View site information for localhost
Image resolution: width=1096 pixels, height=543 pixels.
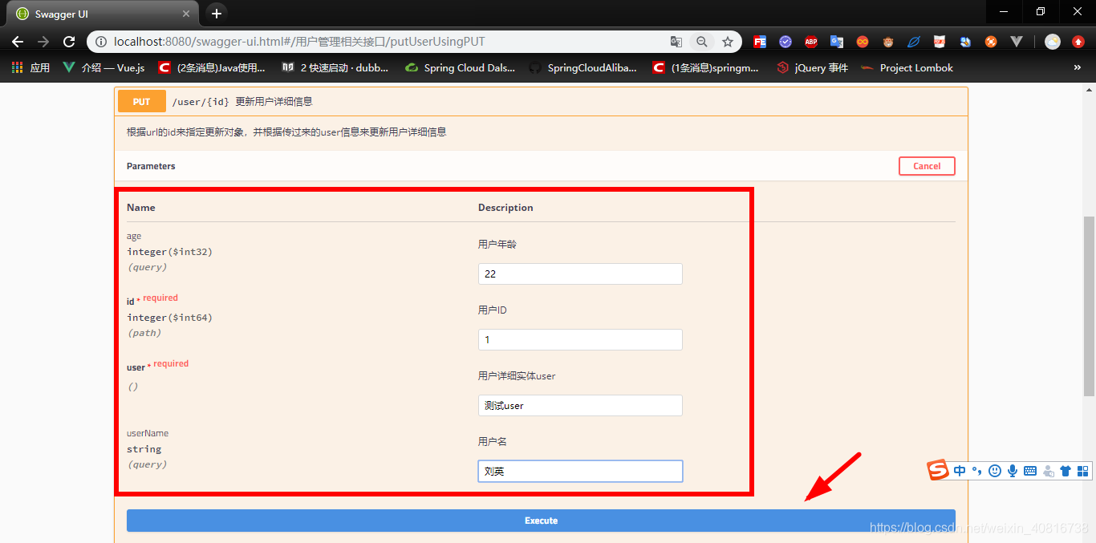pos(101,42)
